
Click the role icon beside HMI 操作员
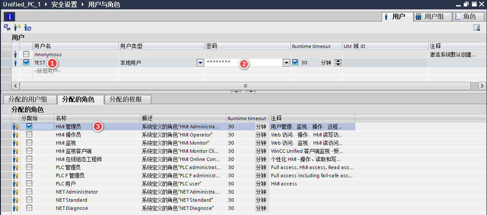click(15, 135)
